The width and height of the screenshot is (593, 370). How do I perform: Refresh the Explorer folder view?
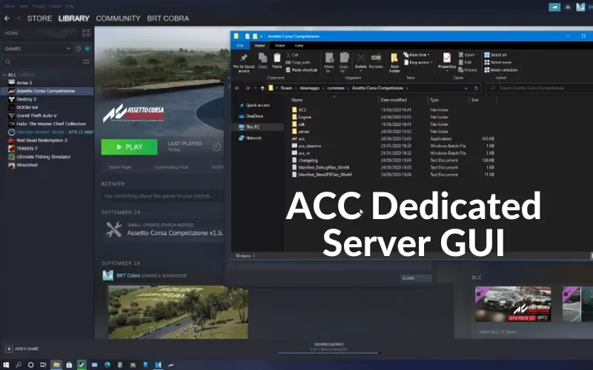pos(476,88)
